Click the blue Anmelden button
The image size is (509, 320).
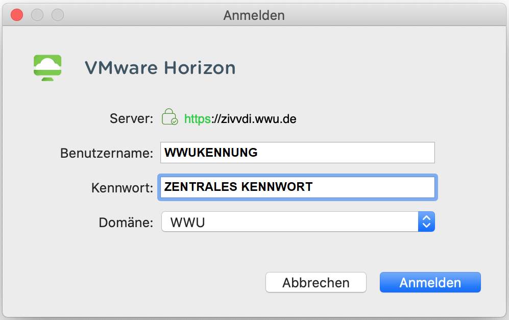(x=430, y=283)
